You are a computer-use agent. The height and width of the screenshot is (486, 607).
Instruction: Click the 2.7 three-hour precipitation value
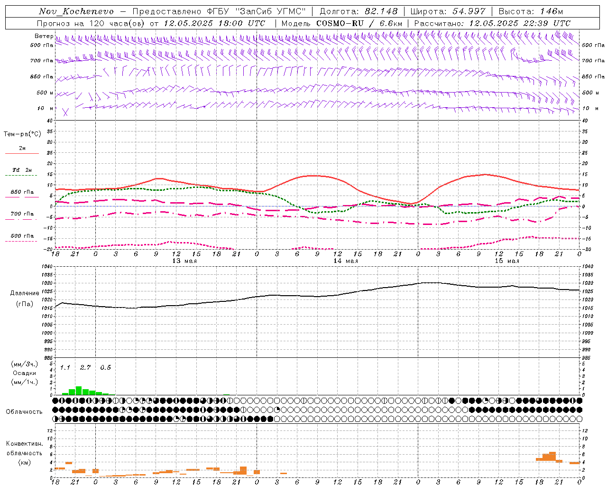click(85, 368)
